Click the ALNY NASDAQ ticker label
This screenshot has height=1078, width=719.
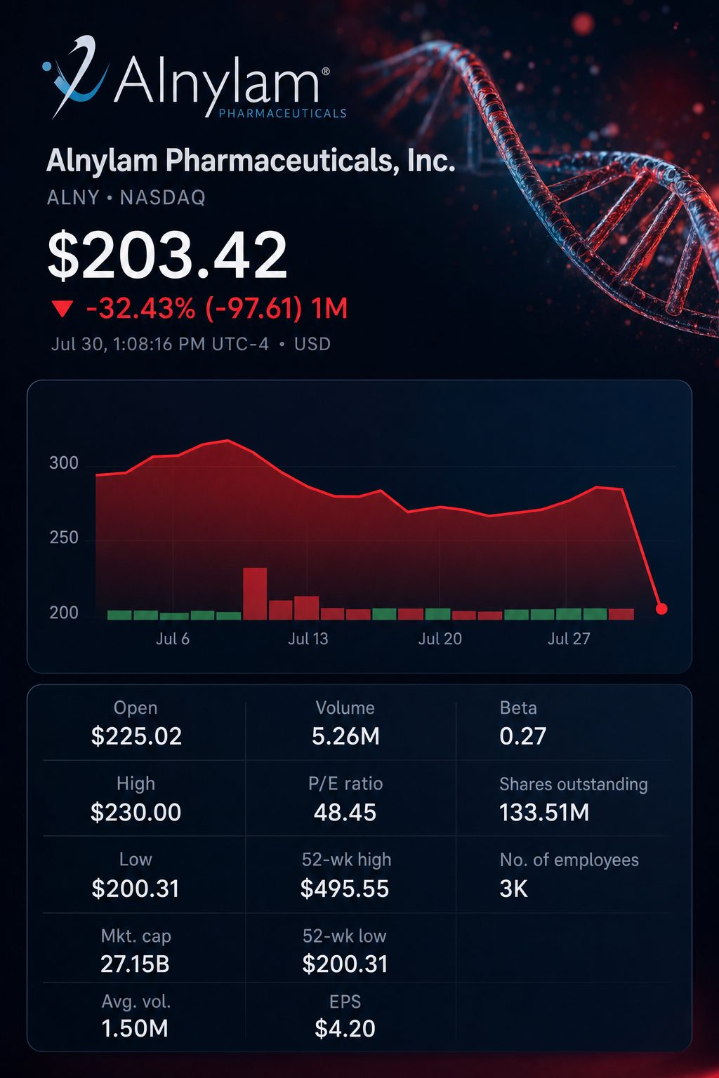tap(126, 198)
